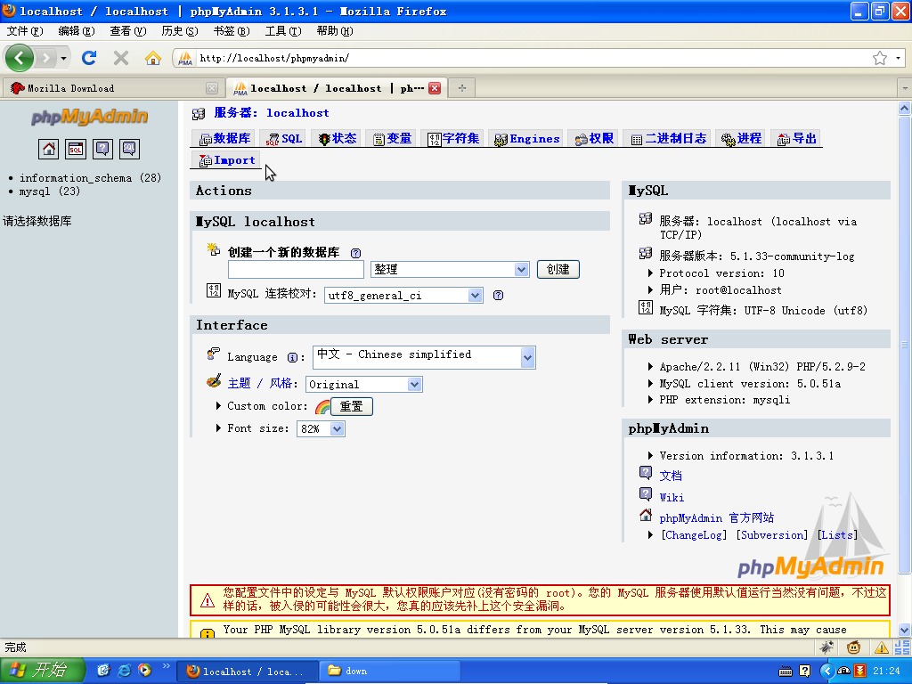912x684 pixels.
Task: Reload the page with refresh icon
Action: pyautogui.click(x=89, y=58)
